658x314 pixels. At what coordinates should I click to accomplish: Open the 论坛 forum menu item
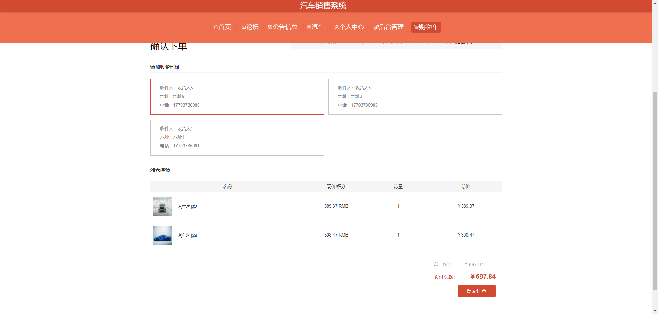[252, 27]
